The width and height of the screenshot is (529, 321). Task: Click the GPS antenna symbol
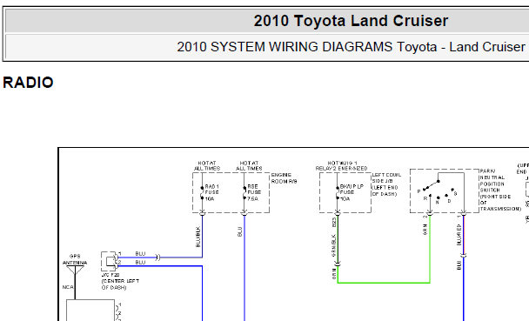(75, 271)
